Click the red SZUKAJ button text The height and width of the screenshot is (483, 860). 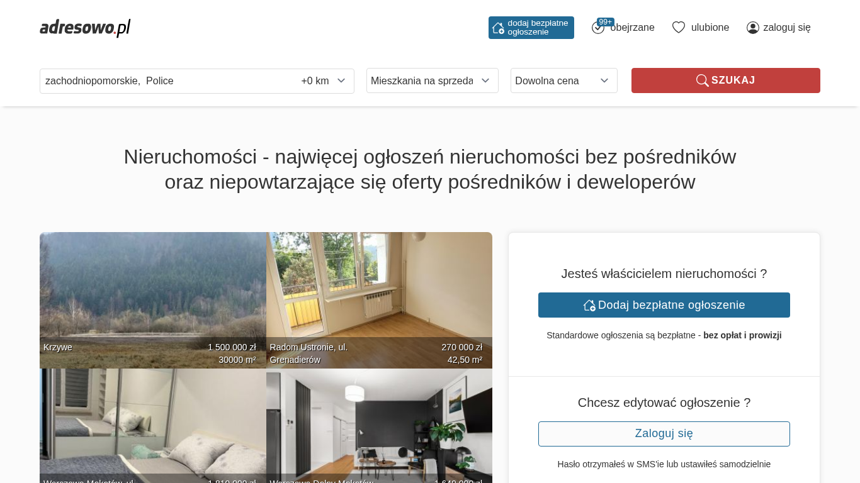coord(733,80)
